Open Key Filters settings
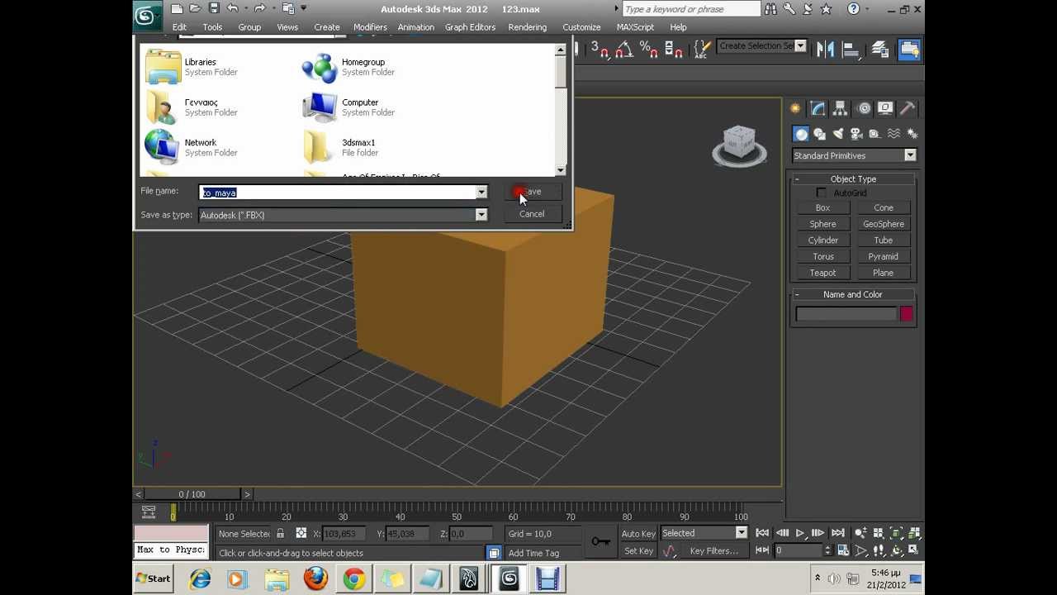 pyautogui.click(x=714, y=551)
